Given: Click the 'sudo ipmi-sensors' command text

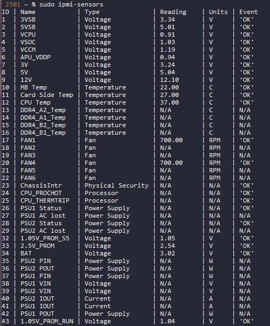Looking at the screenshot, I should pyautogui.click(x=71, y=4).
